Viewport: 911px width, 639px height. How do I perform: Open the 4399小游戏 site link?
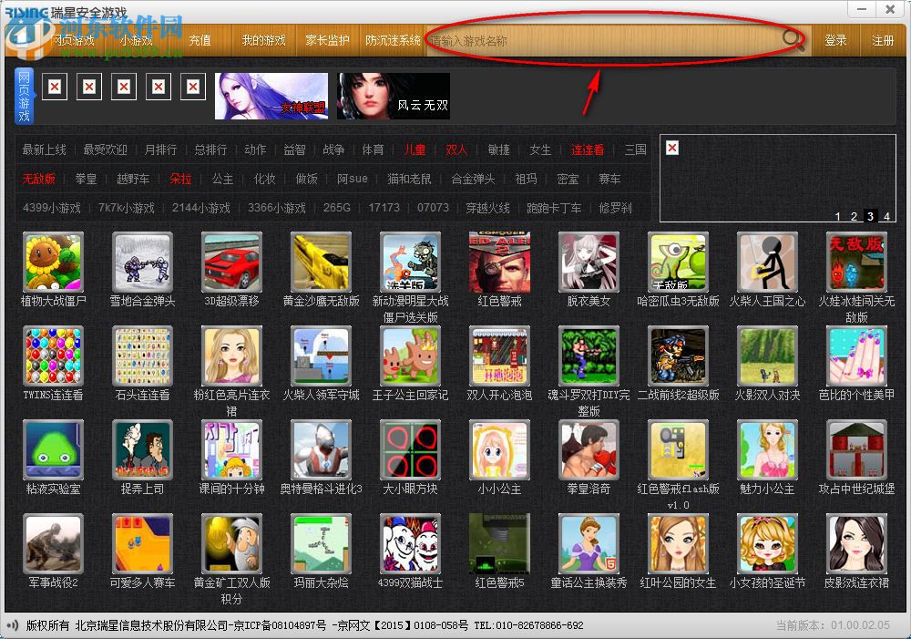pyautogui.click(x=52, y=208)
